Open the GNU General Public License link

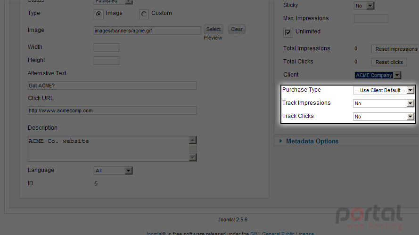(282, 234)
